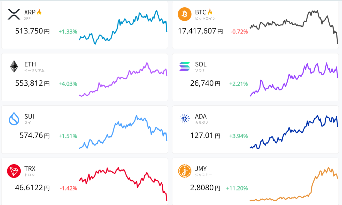This screenshot has width=342, height=205.
Task: Open the XRP price sparkline chart
Action: coord(123,27)
